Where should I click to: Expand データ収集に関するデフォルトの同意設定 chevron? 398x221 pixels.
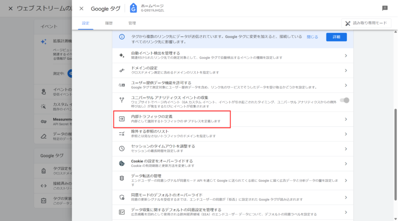coord(346,212)
